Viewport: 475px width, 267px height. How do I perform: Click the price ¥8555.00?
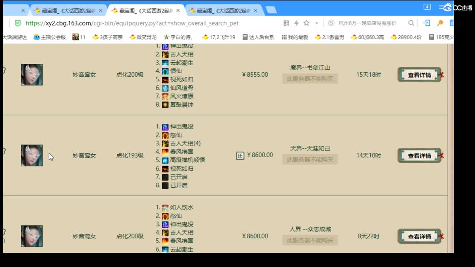coord(255,75)
